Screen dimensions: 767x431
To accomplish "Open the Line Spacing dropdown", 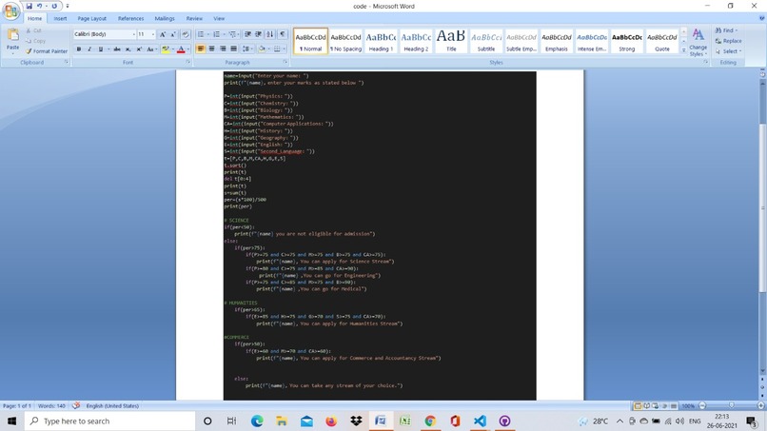I will click(x=246, y=49).
